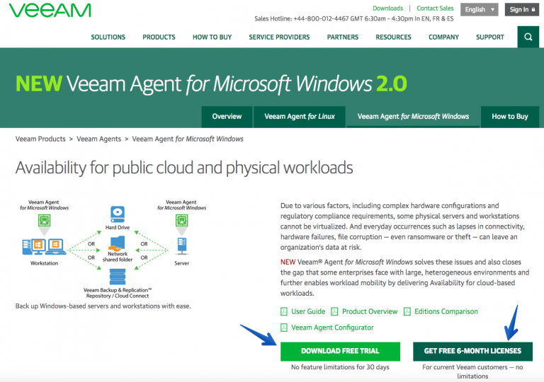This screenshot has height=382, width=544.
Task: Open the RESOURCES menu
Action: click(x=393, y=37)
